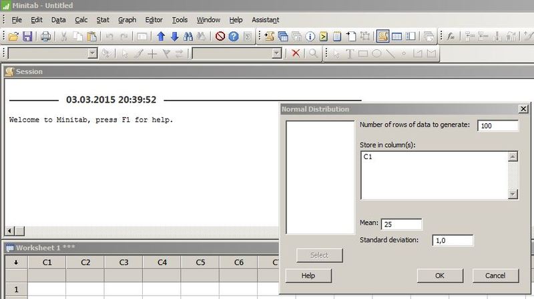Click scroll-down arrow of Store in column(s) box
This screenshot has height=299, width=534.
(513, 194)
